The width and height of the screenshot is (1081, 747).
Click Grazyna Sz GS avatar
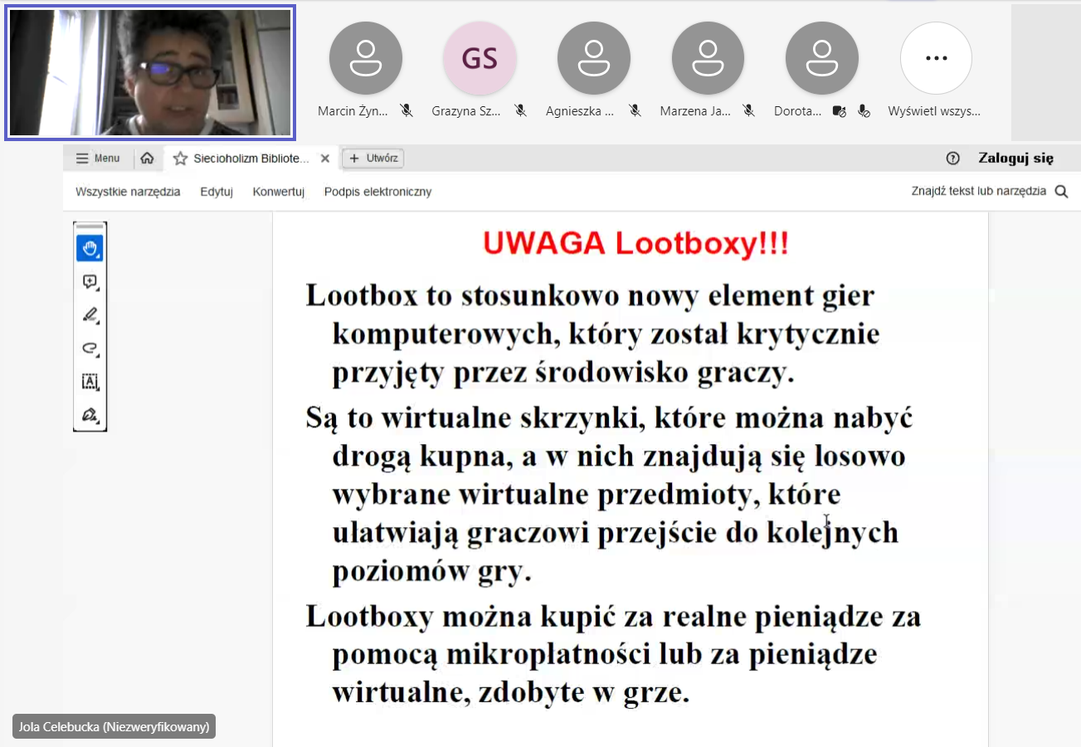[x=480, y=58]
